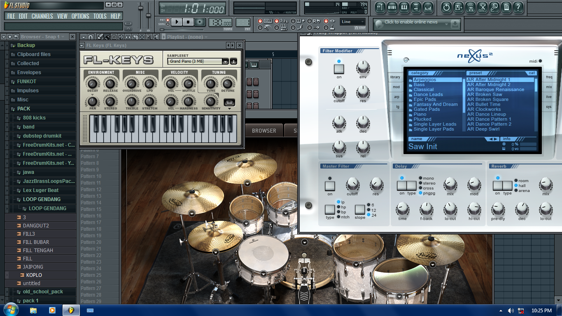Open the online news dropdown arrow
The image size is (562, 316).
447,24
